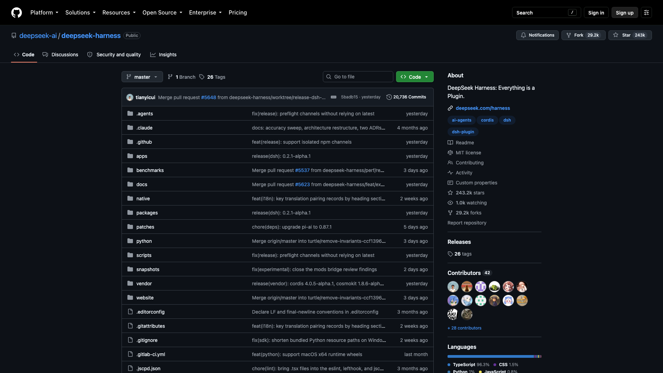
Task: Select the dsh-plugin topic tag
Action: 463,132
